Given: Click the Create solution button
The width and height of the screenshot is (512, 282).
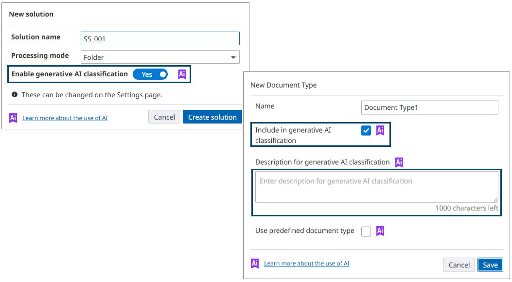Looking at the screenshot, I should [x=212, y=117].
